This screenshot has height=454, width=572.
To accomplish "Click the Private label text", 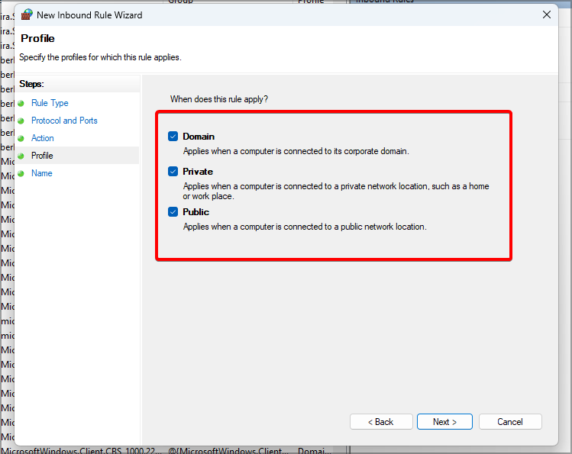I will (198, 172).
